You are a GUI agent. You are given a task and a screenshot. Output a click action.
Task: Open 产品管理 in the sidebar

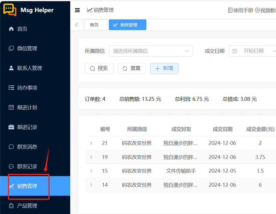(35, 206)
